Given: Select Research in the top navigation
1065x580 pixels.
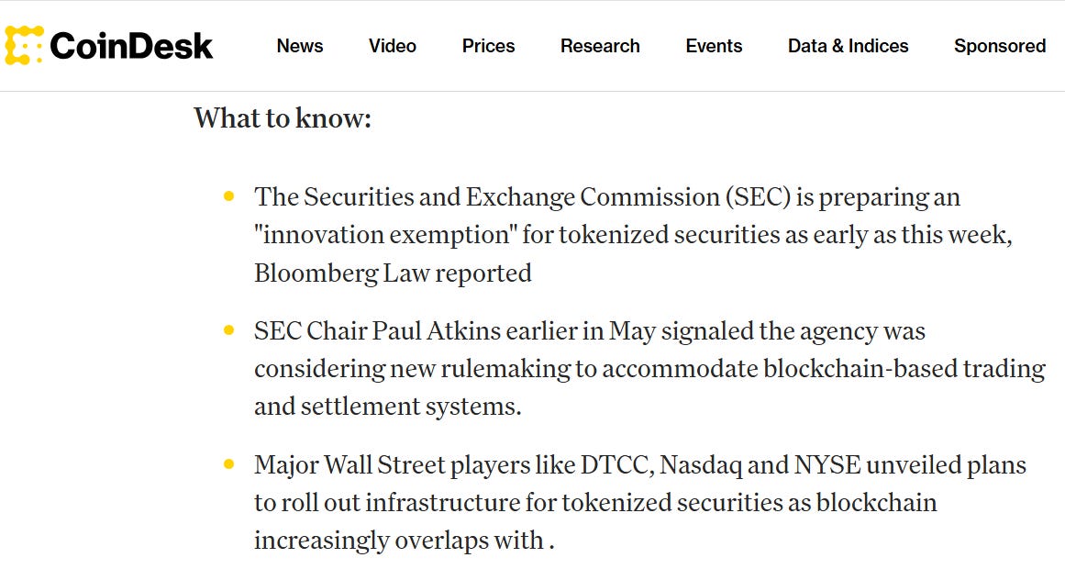Looking at the screenshot, I should pos(600,46).
